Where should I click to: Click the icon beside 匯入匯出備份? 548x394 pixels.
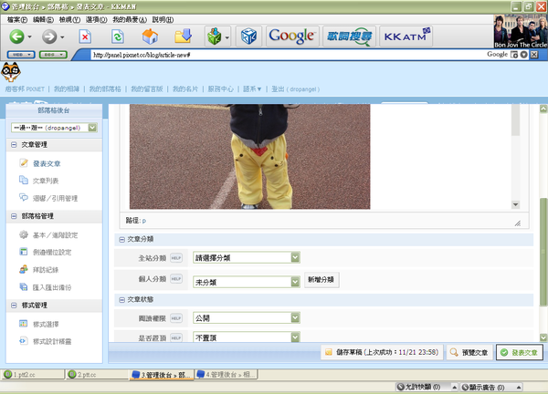point(24,287)
